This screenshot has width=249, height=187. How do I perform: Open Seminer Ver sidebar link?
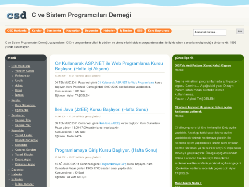tap(23, 125)
